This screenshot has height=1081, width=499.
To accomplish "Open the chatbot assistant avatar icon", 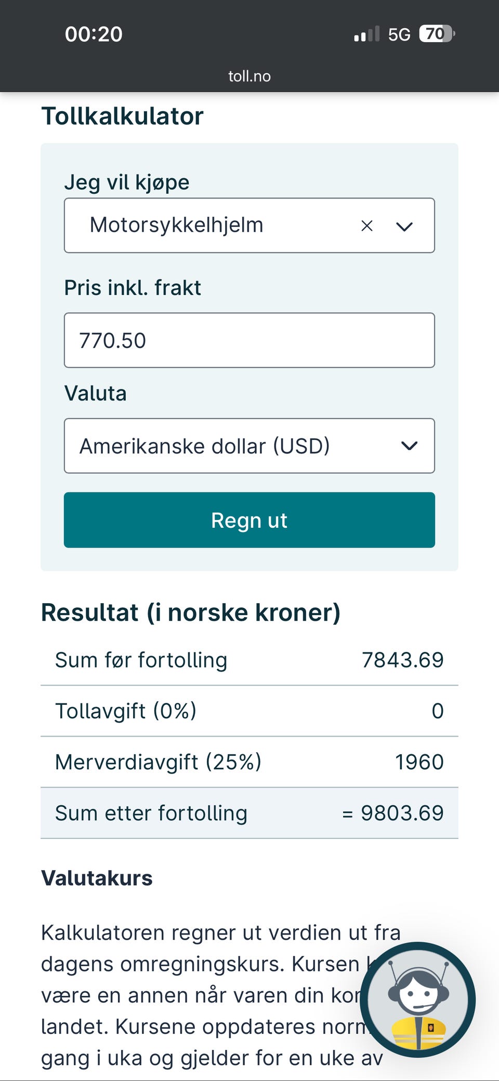I will click(x=418, y=999).
